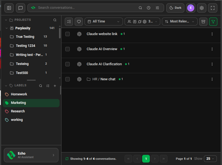Select checkbox for HR / New chat
222x165 pixels.
click(x=68, y=79)
